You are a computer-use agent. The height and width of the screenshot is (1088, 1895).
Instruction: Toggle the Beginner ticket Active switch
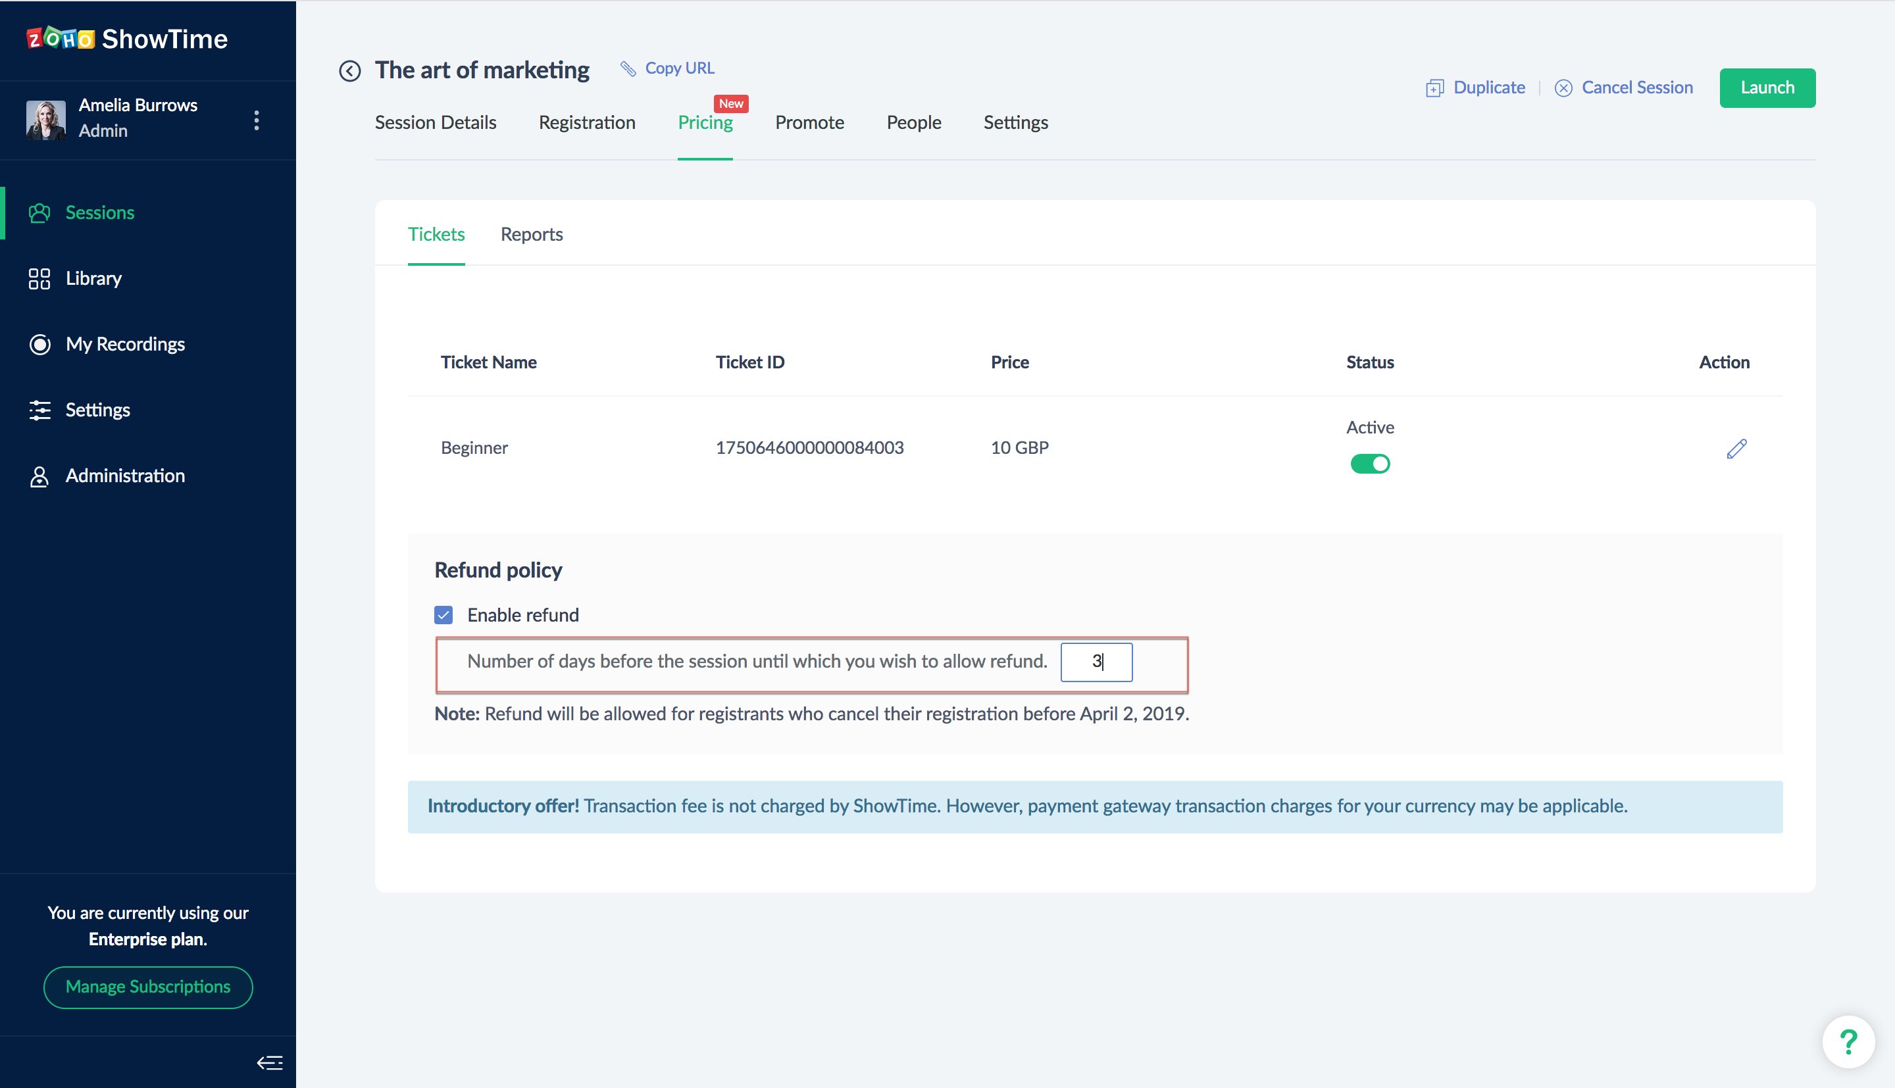pos(1369,464)
